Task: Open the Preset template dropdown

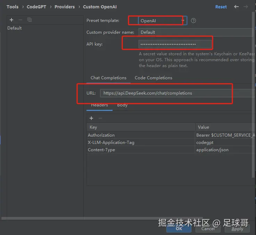Action: pos(163,21)
